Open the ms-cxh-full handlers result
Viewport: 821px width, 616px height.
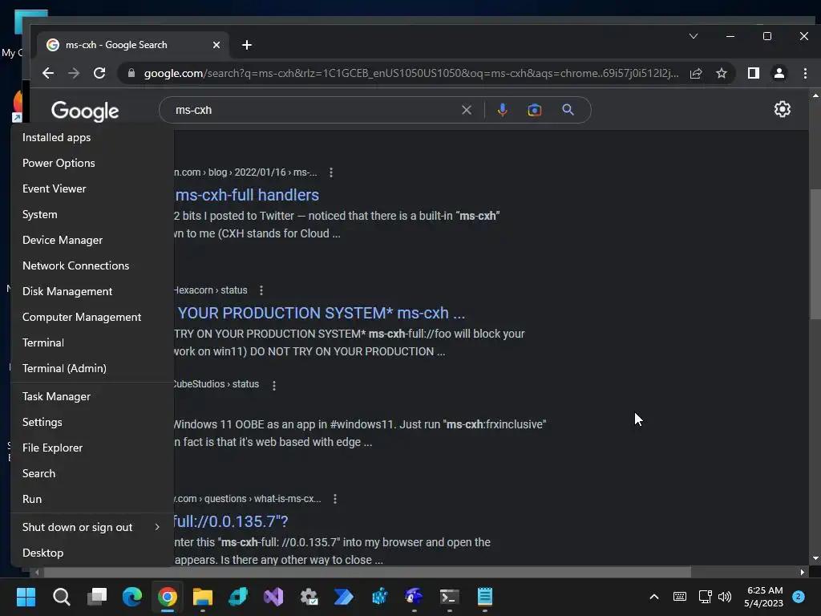247,195
